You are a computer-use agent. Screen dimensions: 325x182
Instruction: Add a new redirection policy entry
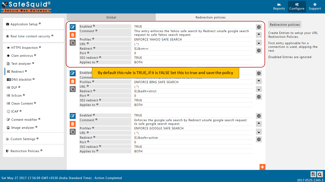263,167
